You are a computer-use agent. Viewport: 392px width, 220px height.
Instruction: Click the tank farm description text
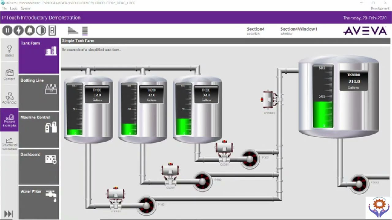[91, 50]
